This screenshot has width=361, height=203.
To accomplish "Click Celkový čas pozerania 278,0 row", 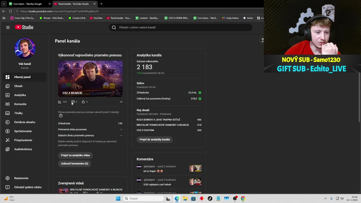I will click(169, 99).
